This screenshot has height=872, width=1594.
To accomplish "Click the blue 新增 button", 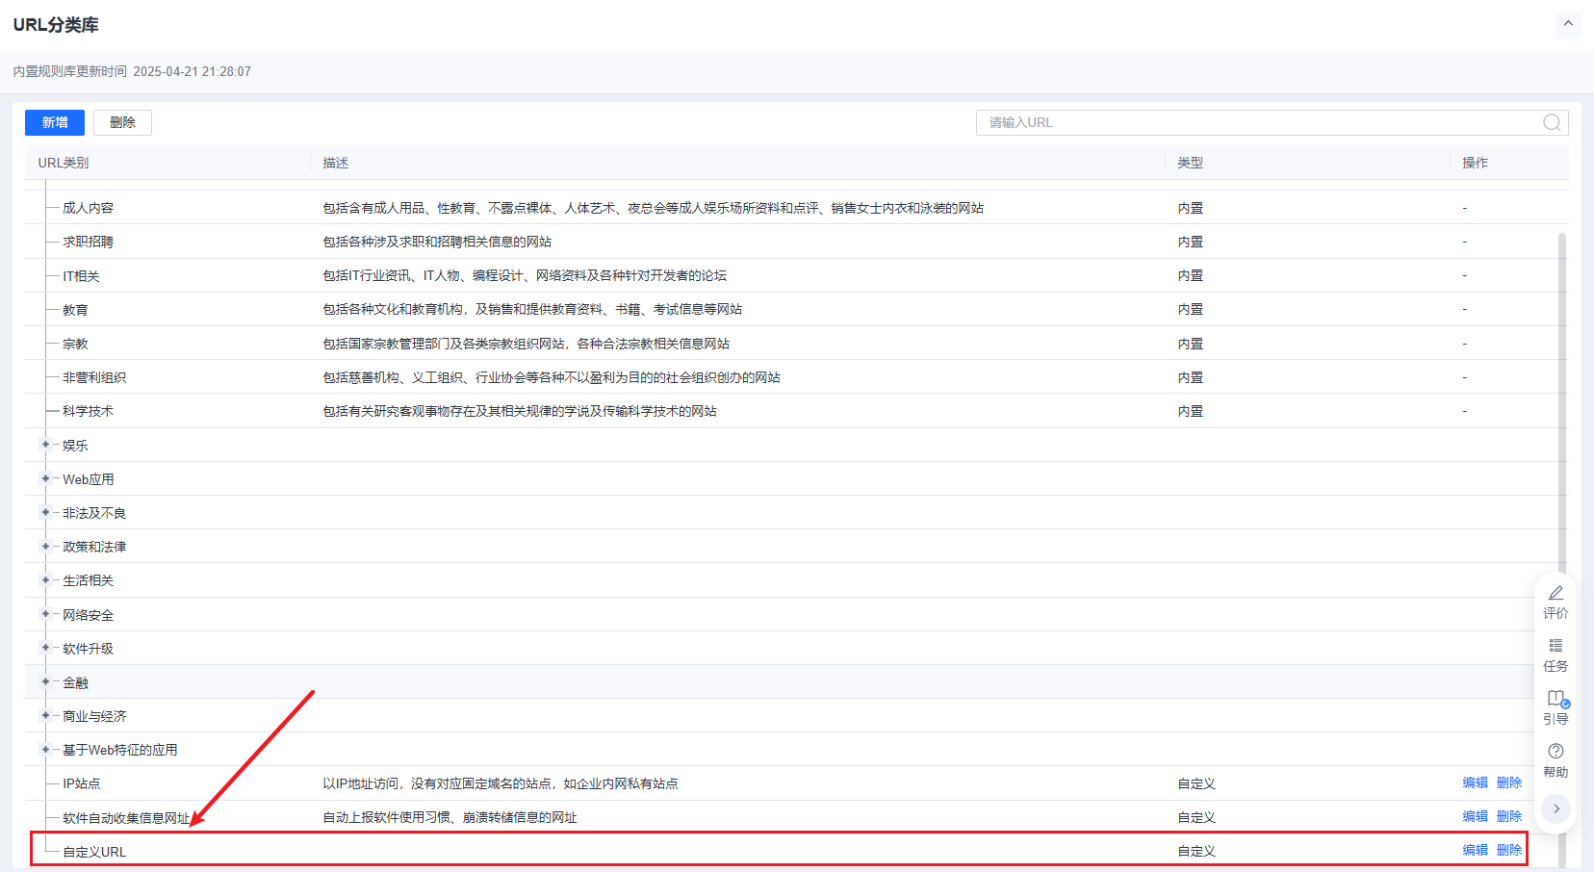I will pyautogui.click(x=55, y=122).
